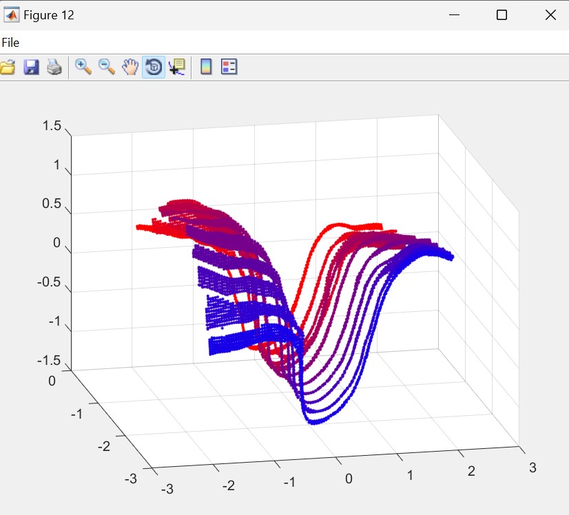Maximize the Figure 12 window
Image resolution: width=569 pixels, height=515 pixels.
pos(501,15)
